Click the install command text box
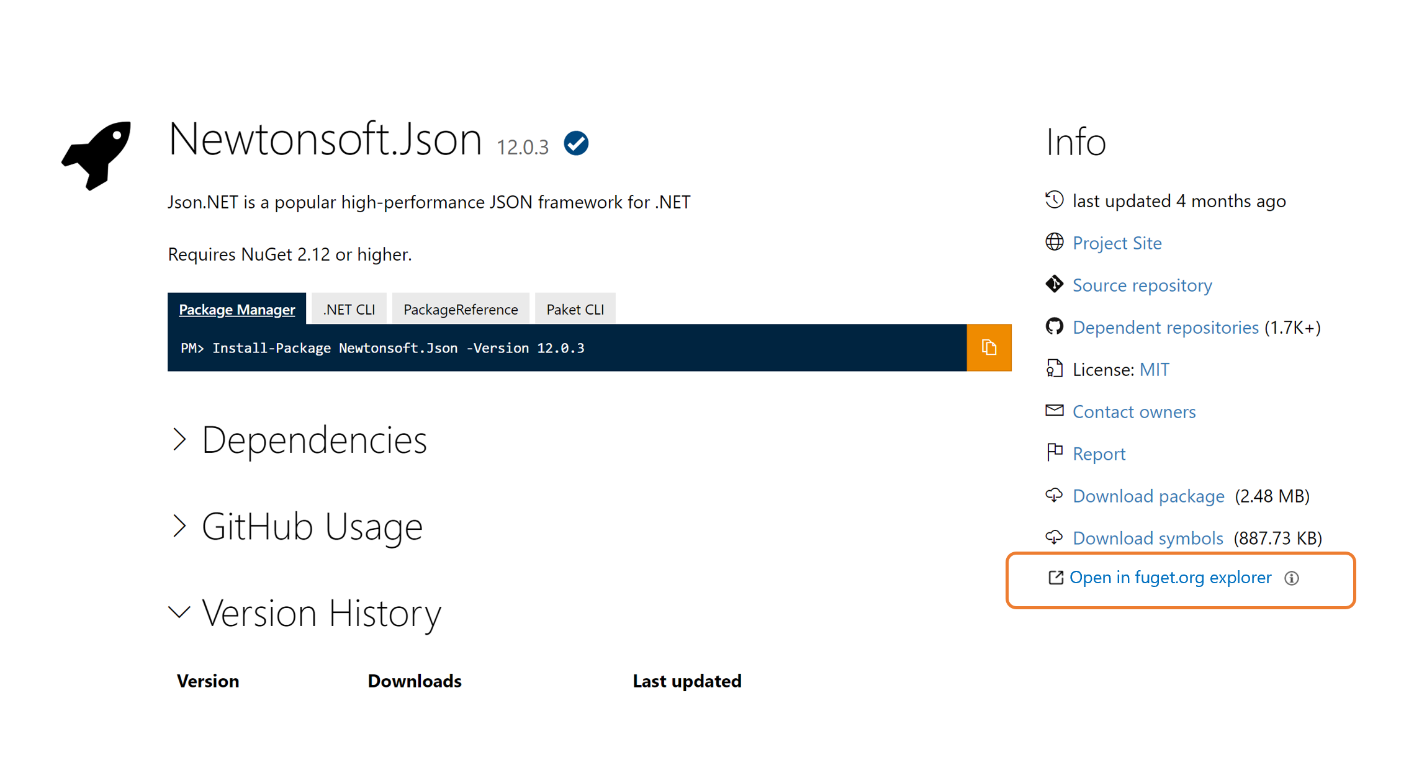This screenshot has height=765, width=1414. 567,347
